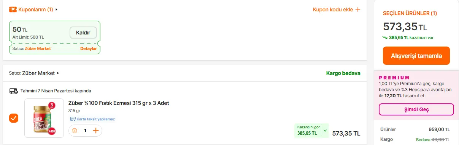Click the orange coupon ticket icon
The width and height of the screenshot is (459, 145).
(x=13, y=9)
